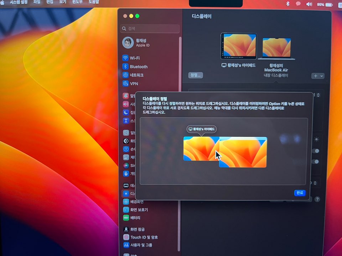Viewport: 342px width, 256px height.
Task: Open the 편집 menu
Action: (x=50, y=2)
